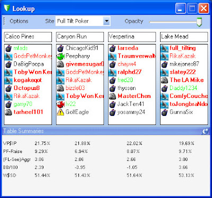Minimize the Lookup window
212x198 pixels.
pyautogui.click(x=180, y=8)
